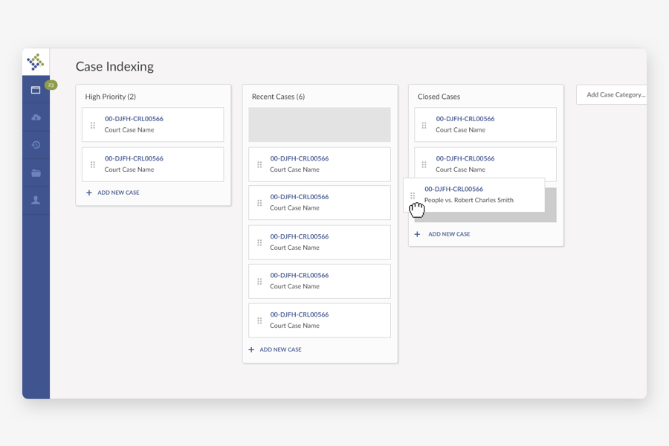The image size is (669, 446).
Task: Click the drag handle on the last Recent Cases card
Action: pos(258,320)
